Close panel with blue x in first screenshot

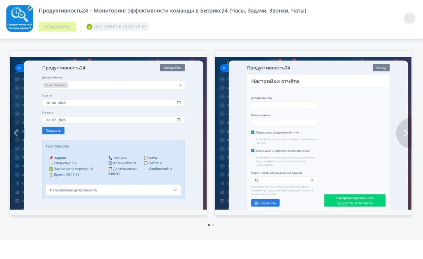[19, 68]
